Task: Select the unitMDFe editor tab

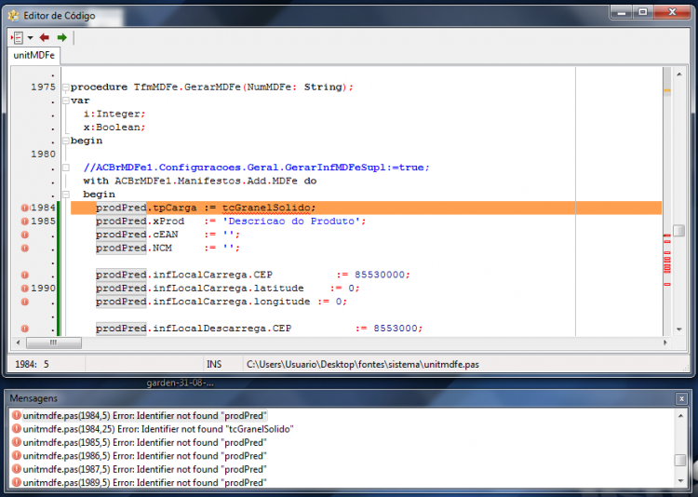Action: tap(34, 55)
